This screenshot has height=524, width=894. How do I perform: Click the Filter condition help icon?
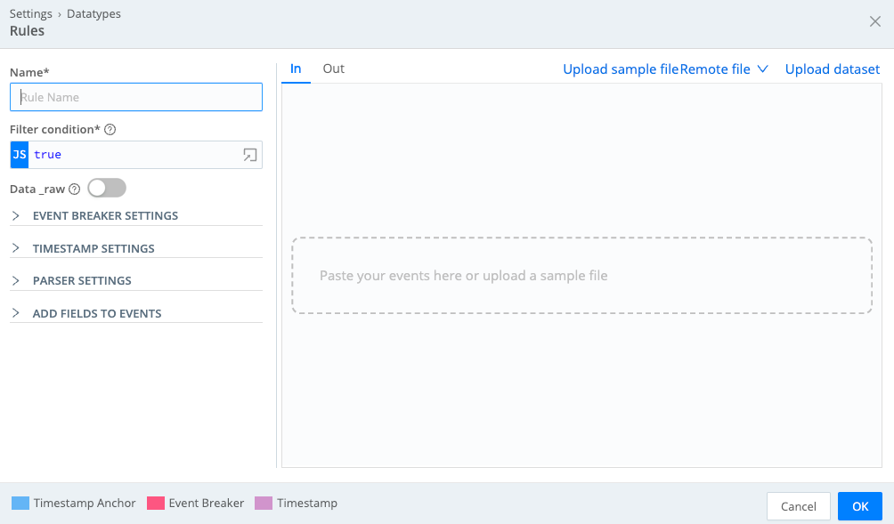pyautogui.click(x=110, y=129)
